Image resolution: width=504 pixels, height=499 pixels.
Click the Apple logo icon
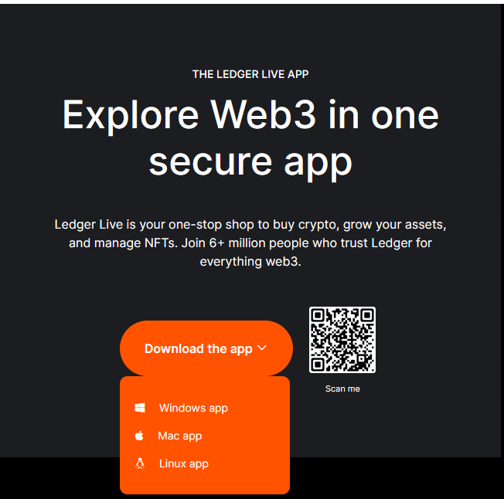139,436
